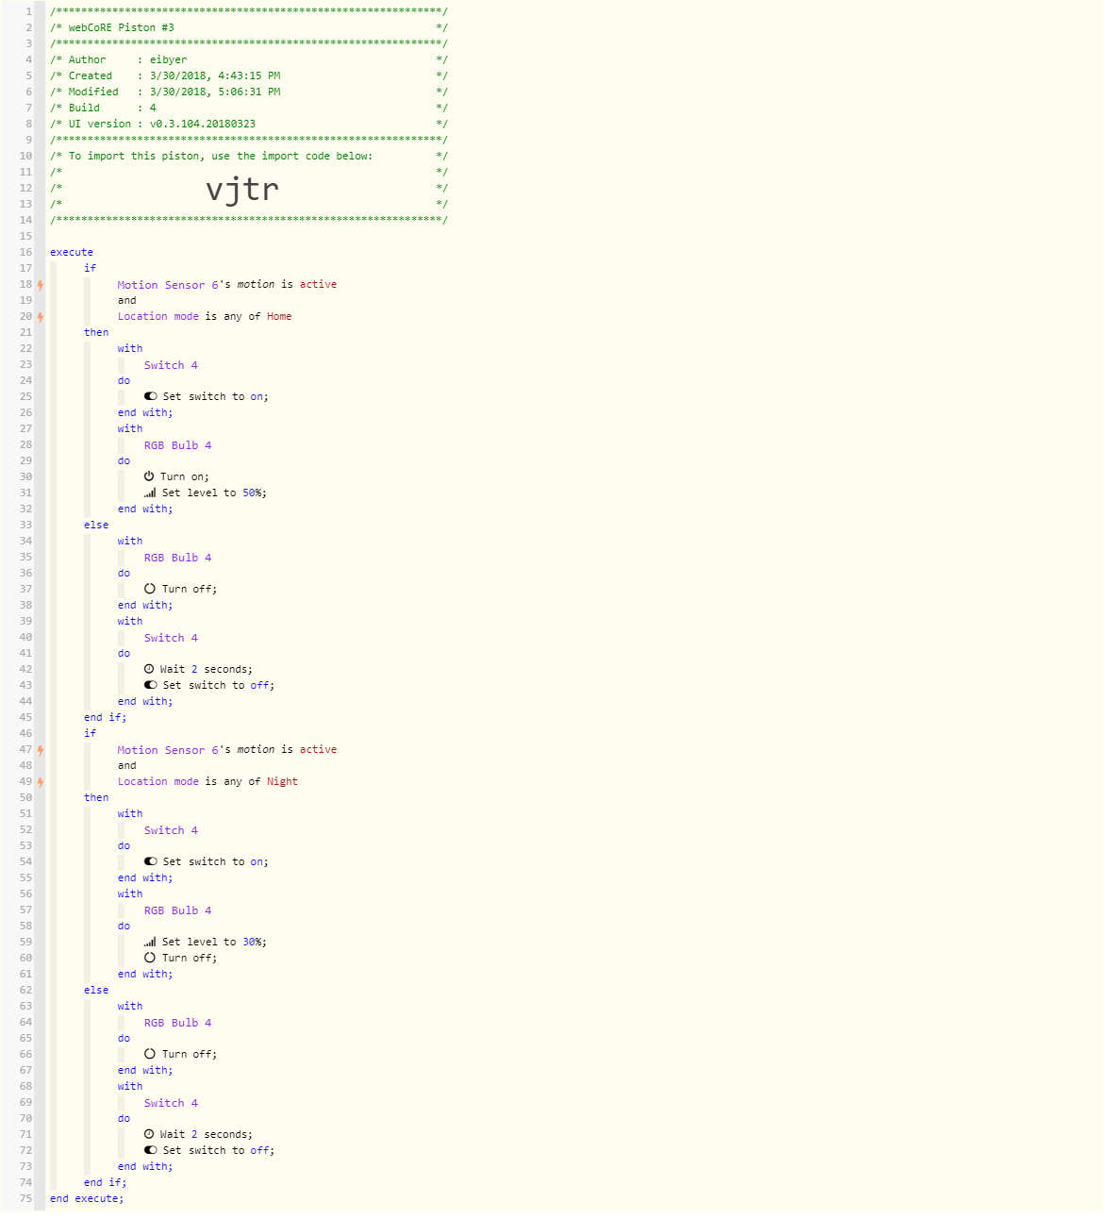Viewport: 1111px width, 1219px height.
Task: Click the 'else' keyword on line 33
Action: pyautogui.click(x=96, y=526)
